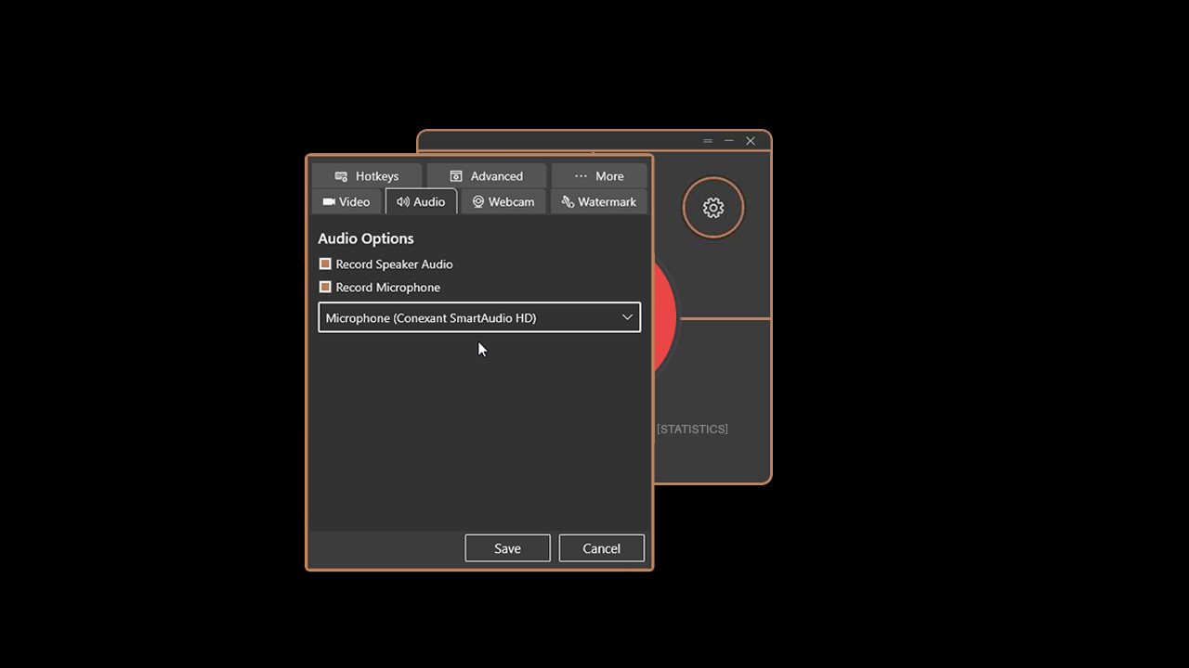Open the Microphone (Conexant SmartAudio HD) combo box
Viewport: 1189px width, 668px height.
(464, 317)
